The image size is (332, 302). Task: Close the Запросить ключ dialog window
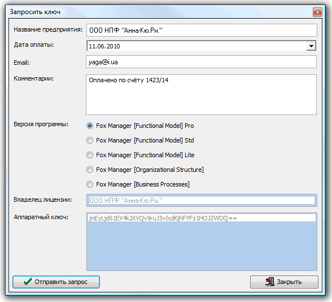(317, 12)
